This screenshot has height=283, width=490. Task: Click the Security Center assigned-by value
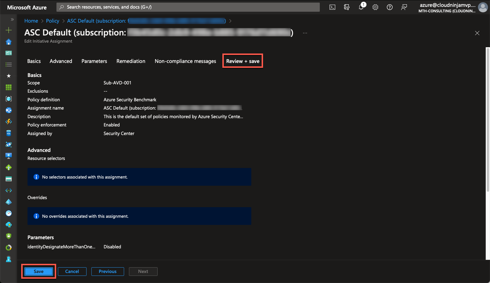[119, 133]
